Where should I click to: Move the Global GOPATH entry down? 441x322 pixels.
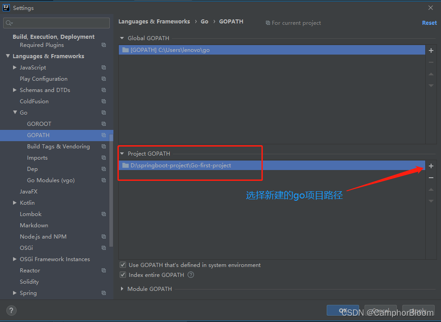pos(431,85)
